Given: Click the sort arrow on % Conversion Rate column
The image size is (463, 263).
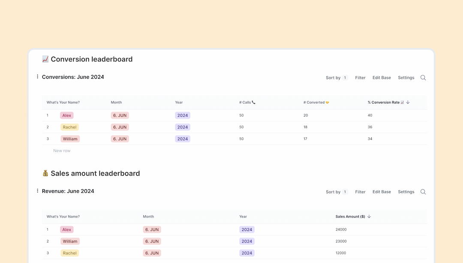Looking at the screenshot, I should (x=408, y=102).
